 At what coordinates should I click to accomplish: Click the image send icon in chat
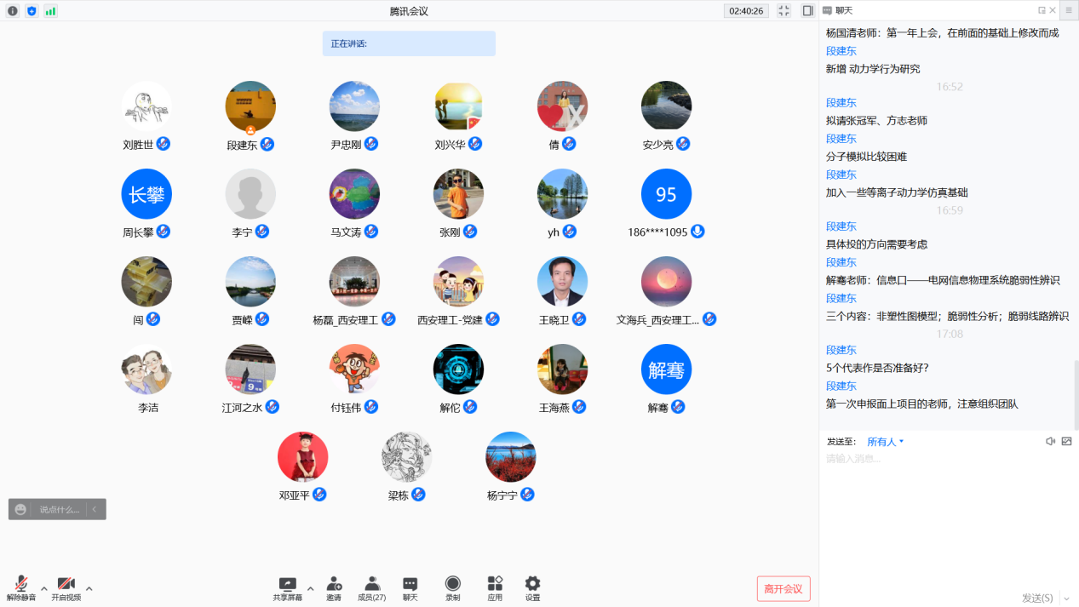coord(1066,442)
